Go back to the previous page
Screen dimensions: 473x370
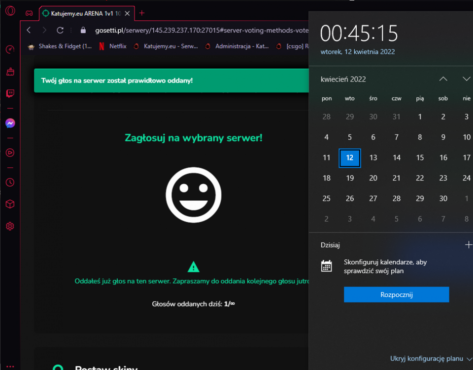(29, 30)
